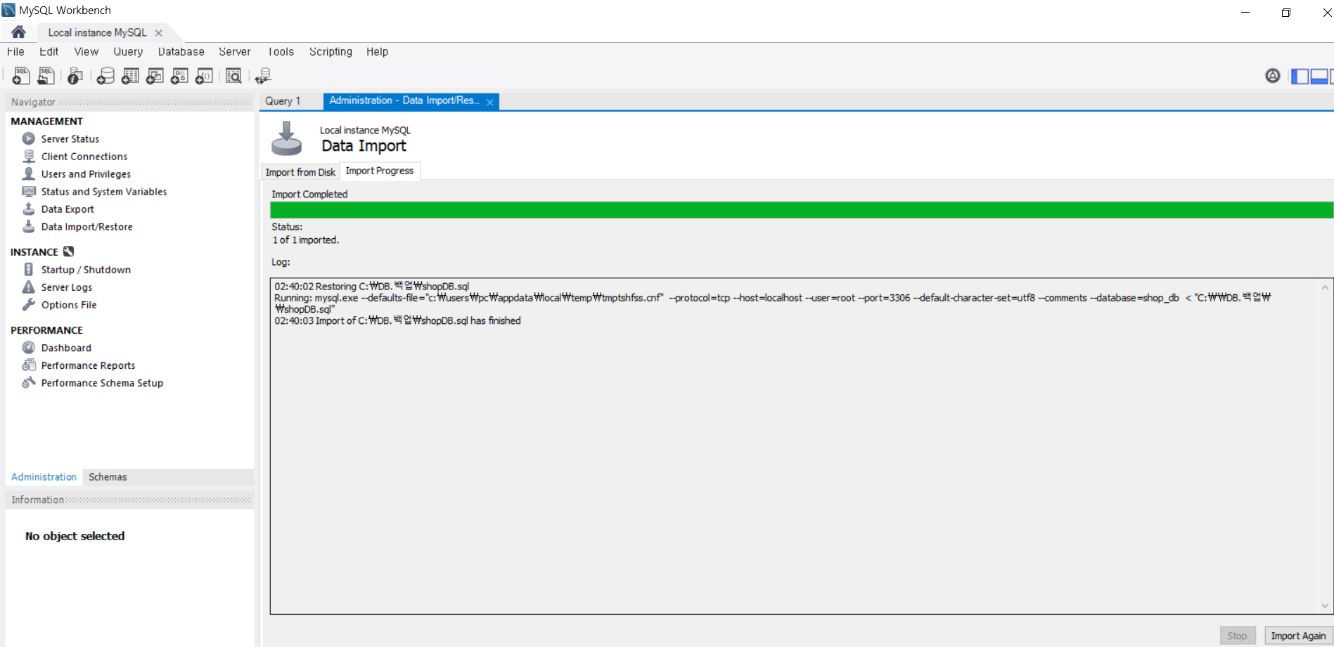Viewport: 1334px width, 647px height.
Task: Click the Performance Reports icon
Action: pos(29,365)
